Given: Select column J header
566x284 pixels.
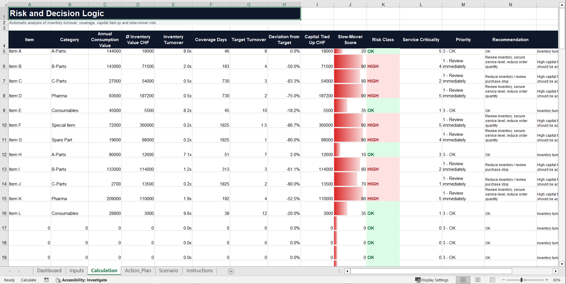Looking at the screenshot, I should click(350, 4).
